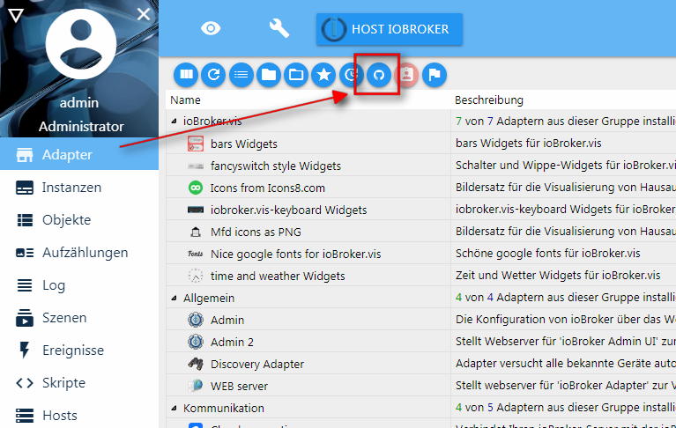
Task: Click the flag toolbar icon
Action: 435,75
